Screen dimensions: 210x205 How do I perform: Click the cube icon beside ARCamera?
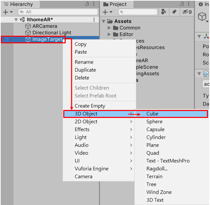(28, 26)
